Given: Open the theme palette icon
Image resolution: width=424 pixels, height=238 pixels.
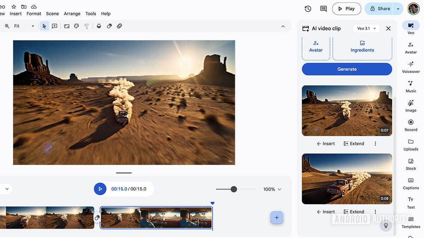Looking at the screenshot, I should [76, 26].
